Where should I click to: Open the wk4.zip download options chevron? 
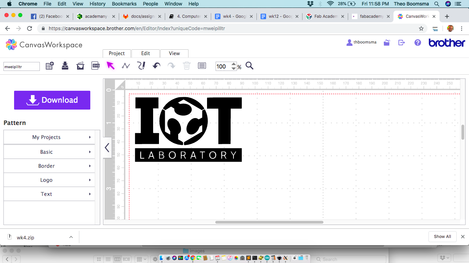(71, 237)
